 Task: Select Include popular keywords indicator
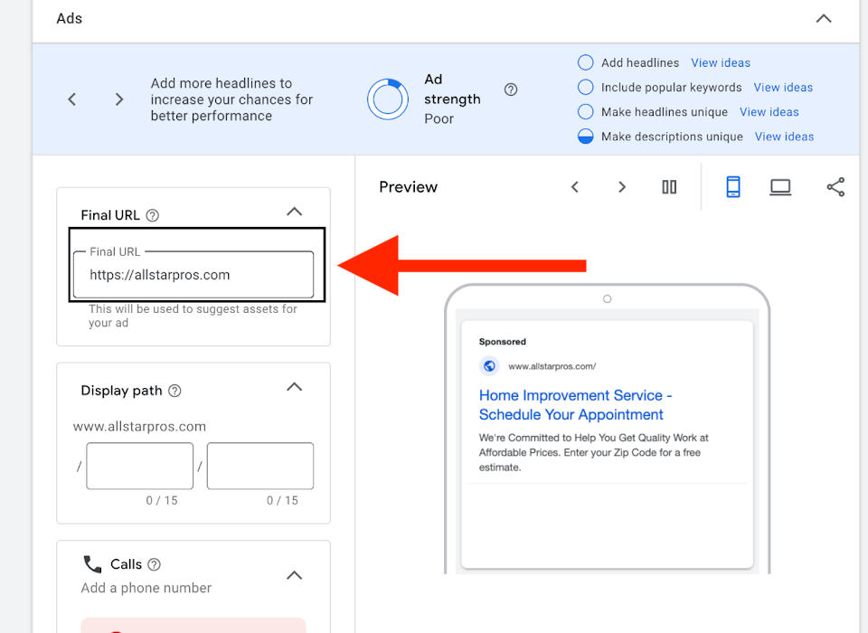(x=585, y=88)
